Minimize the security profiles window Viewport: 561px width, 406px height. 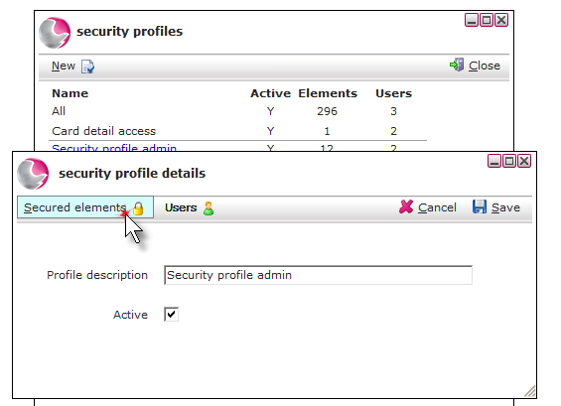pos(472,20)
